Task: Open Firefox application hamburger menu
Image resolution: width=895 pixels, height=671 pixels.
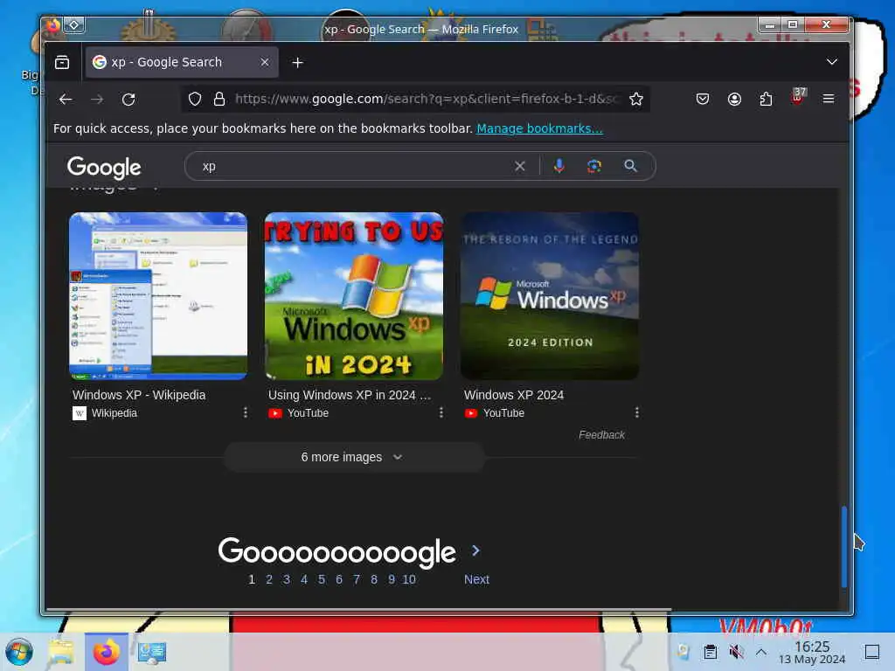Action: pyautogui.click(x=829, y=99)
